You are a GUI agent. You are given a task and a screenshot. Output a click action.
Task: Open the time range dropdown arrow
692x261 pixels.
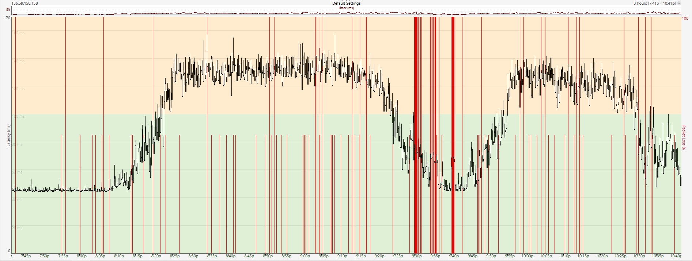click(679, 3)
